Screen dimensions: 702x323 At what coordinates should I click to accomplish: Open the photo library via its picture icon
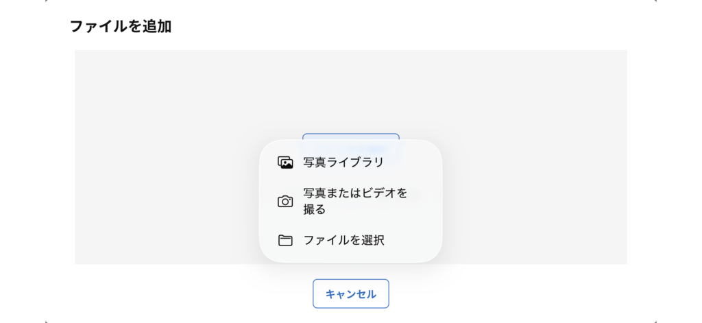pyautogui.click(x=285, y=163)
